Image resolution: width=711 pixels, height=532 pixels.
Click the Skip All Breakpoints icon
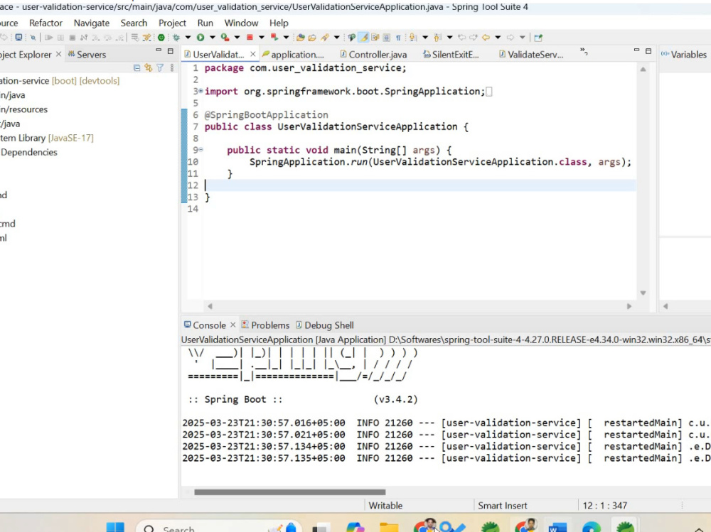[x=33, y=38]
